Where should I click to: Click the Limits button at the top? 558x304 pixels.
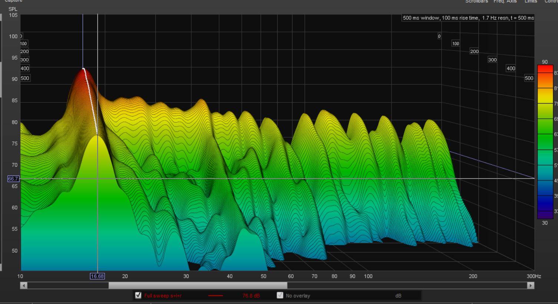[531, 1]
